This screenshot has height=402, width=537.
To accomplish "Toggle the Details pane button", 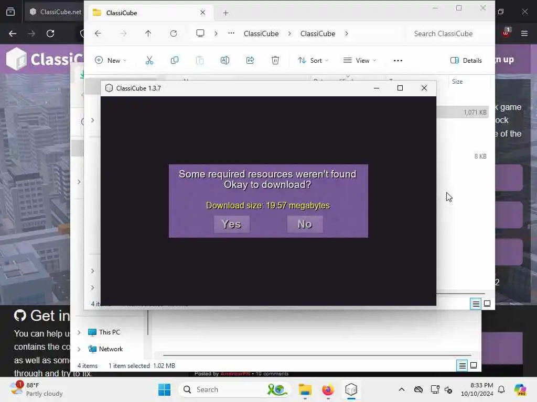I will click(466, 61).
